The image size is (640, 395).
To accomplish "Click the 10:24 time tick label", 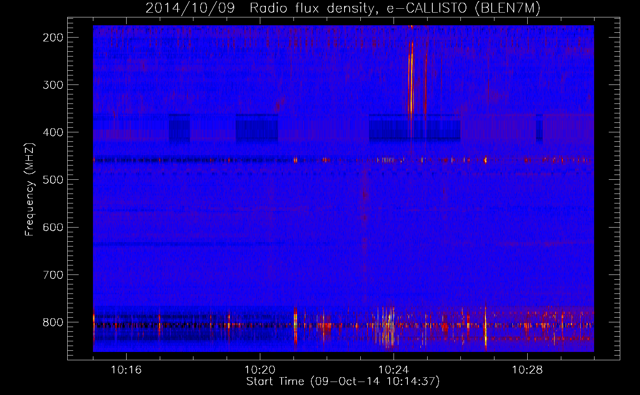I will click(394, 370).
